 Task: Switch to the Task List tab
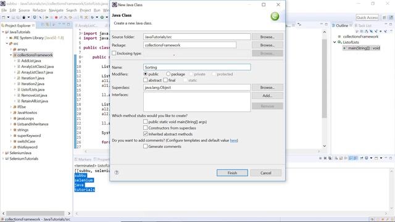pyautogui.click(x=364, y=26)
